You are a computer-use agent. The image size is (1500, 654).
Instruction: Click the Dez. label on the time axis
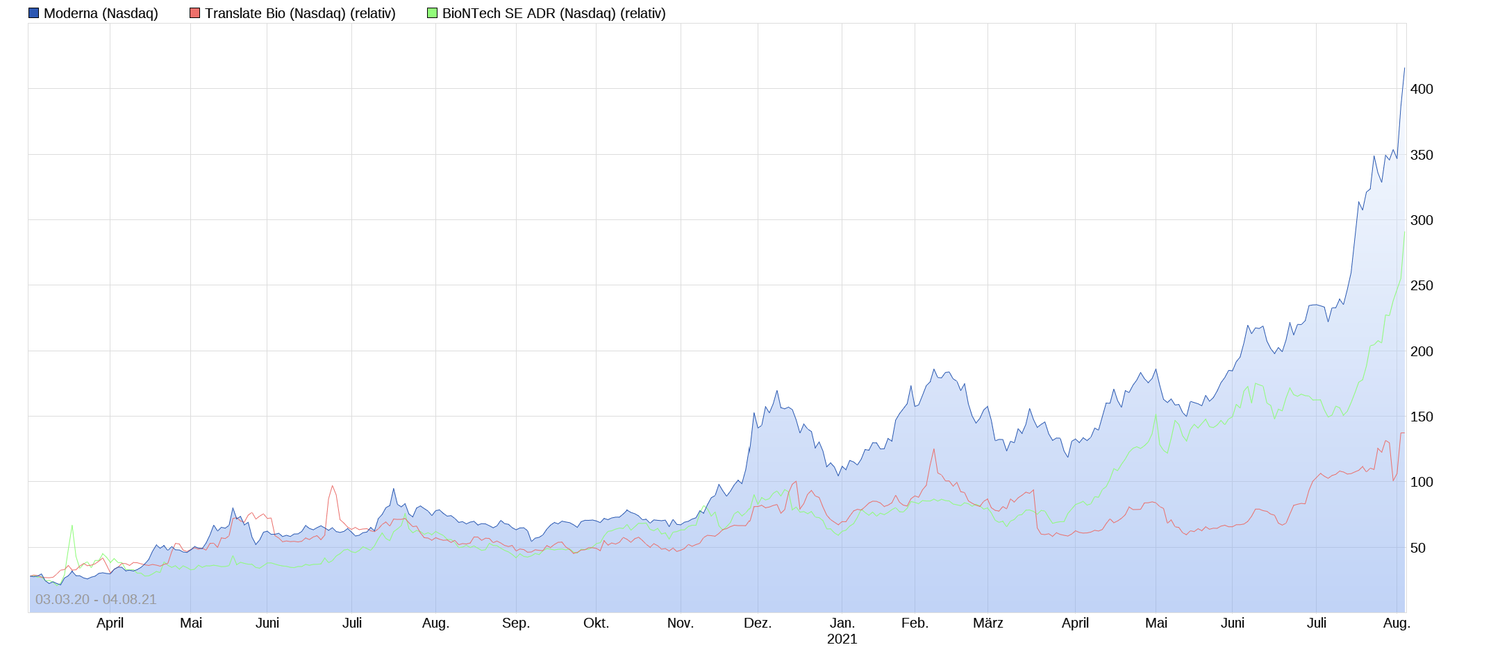[x=758, y=623]
